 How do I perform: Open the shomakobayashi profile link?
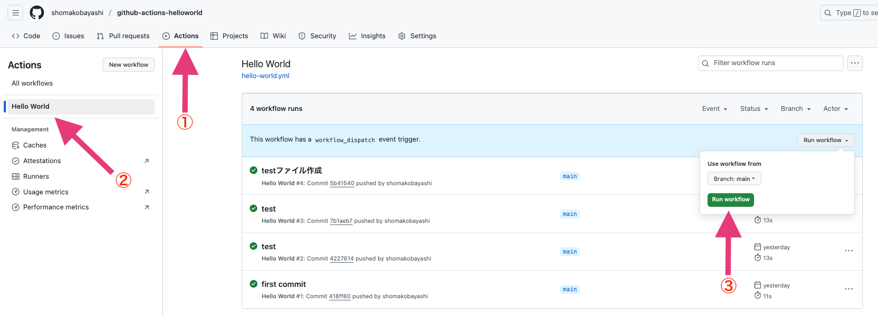(x=77, y=12)
